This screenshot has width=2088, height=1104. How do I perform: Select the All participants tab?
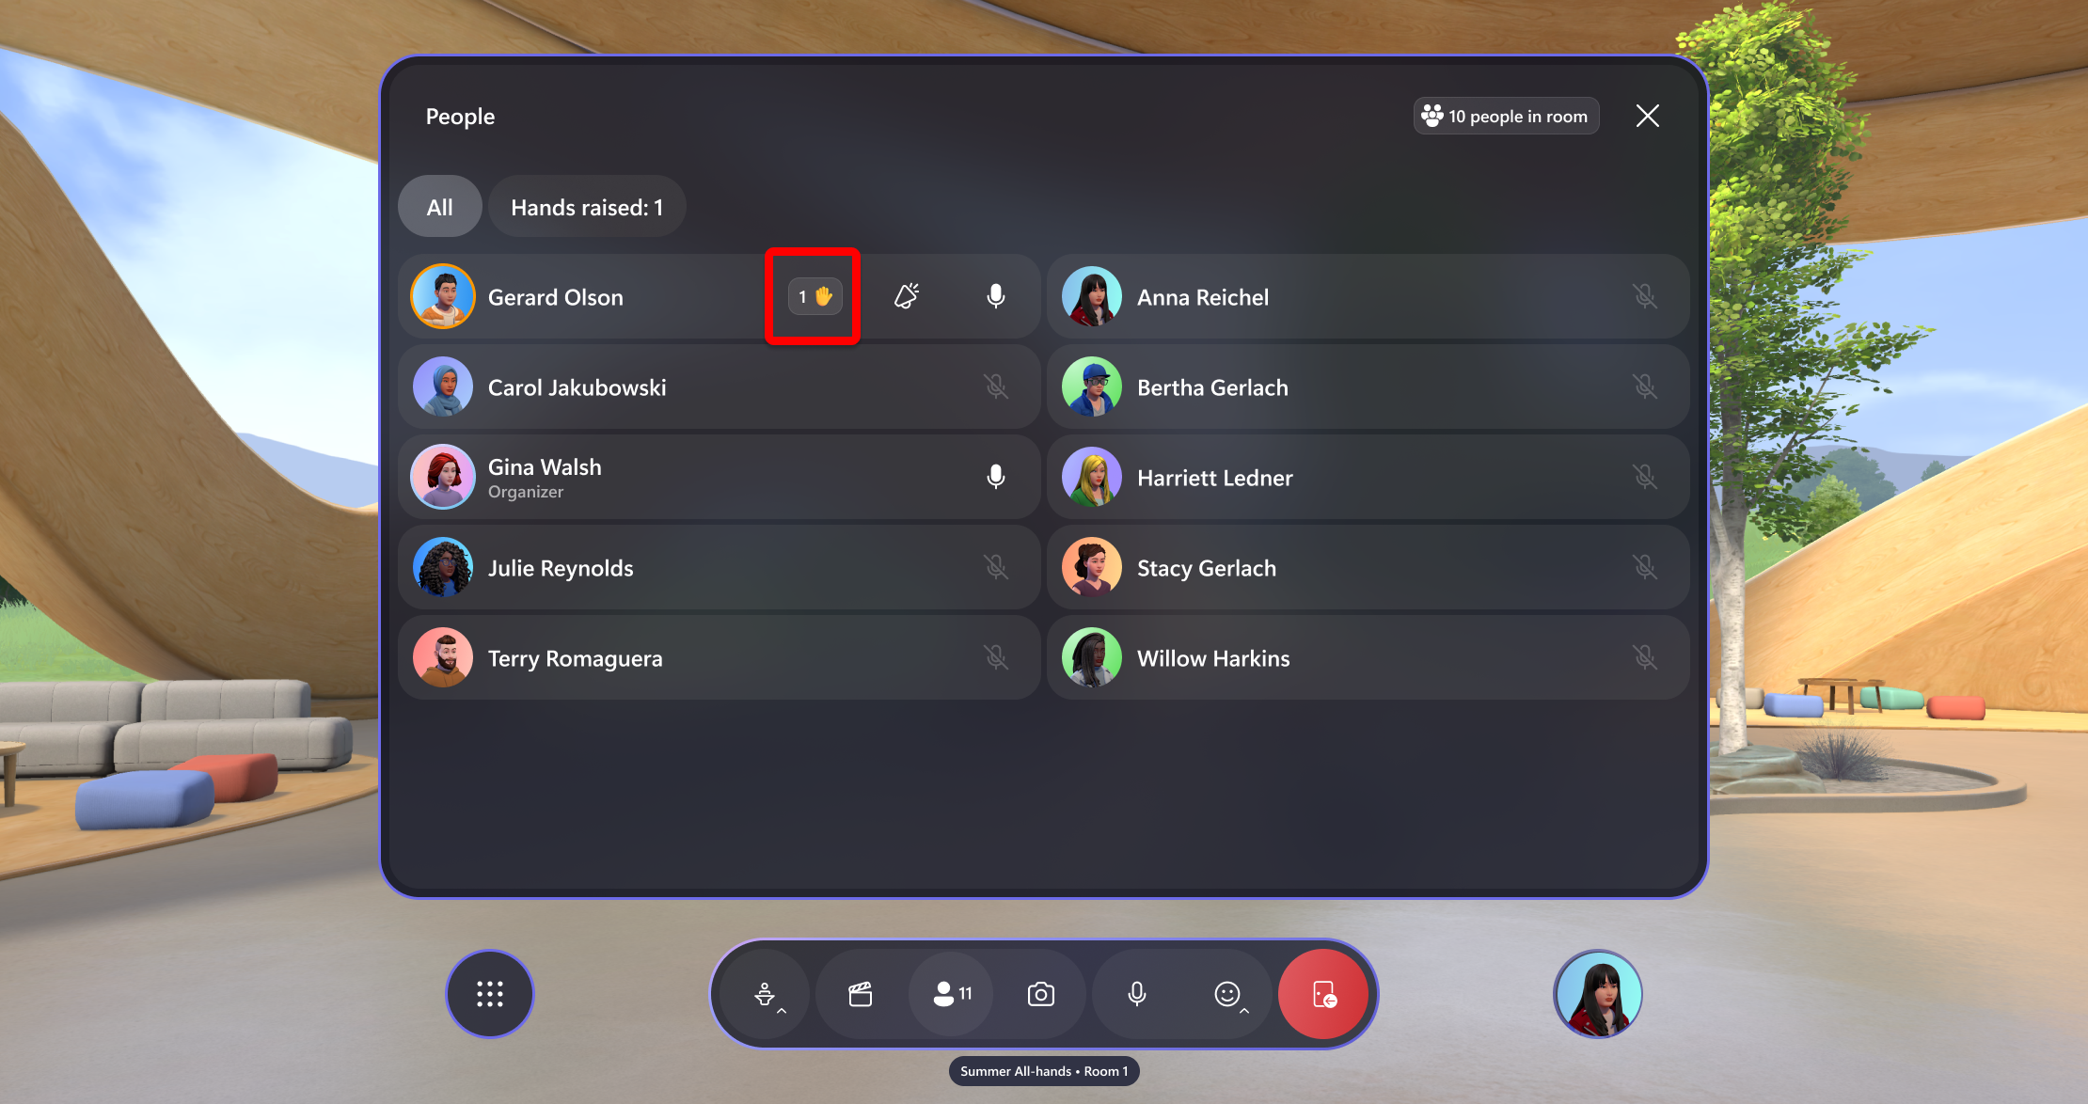[440, 207]
